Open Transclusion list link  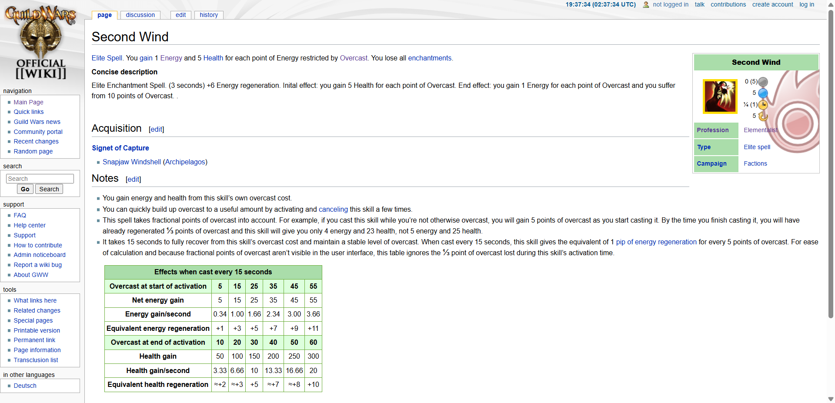[x=36, y=360]
